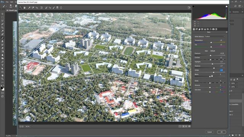Open the Basic panel options menu
The image size is (244, 137).
[226, 32]
